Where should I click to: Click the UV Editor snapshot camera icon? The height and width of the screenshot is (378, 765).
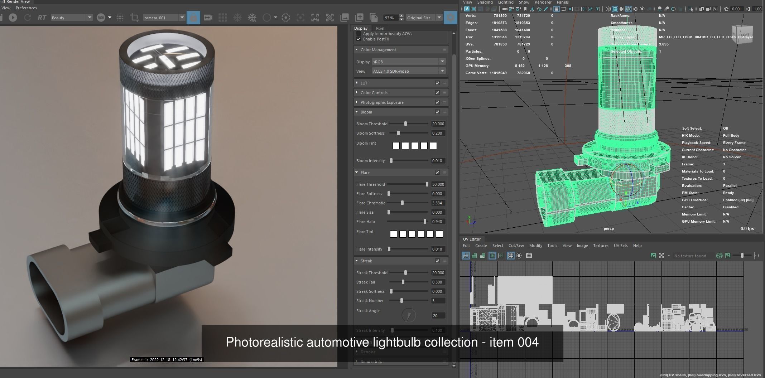click(x=529, y=256)
